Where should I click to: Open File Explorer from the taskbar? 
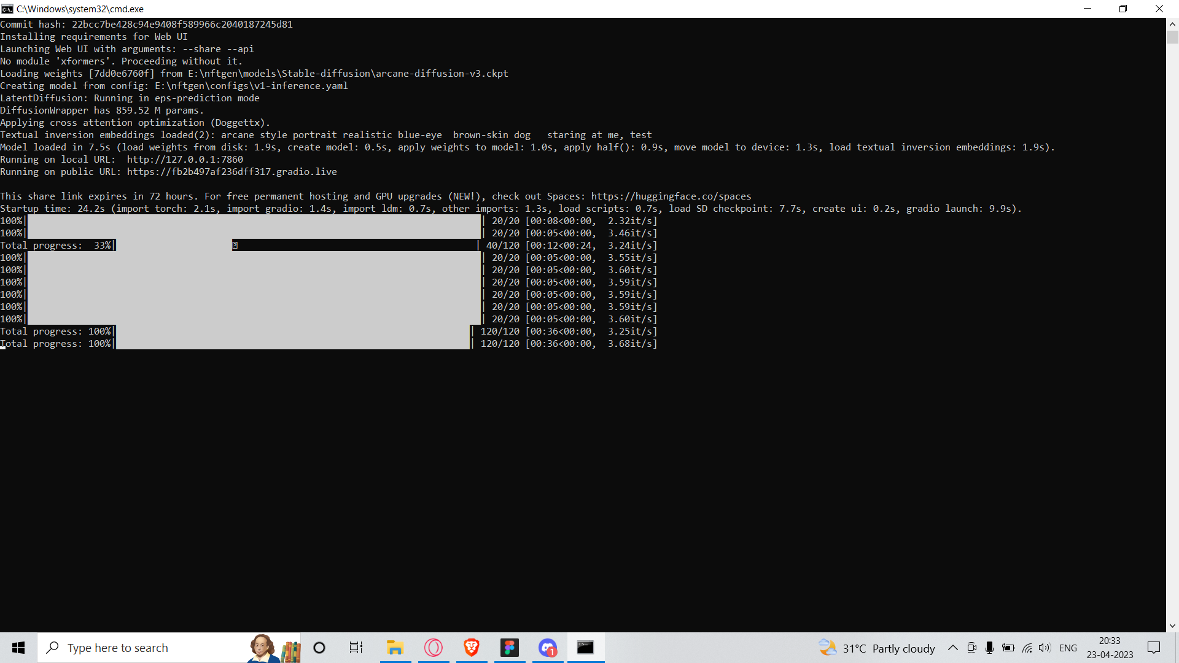[x=395, y=648]
